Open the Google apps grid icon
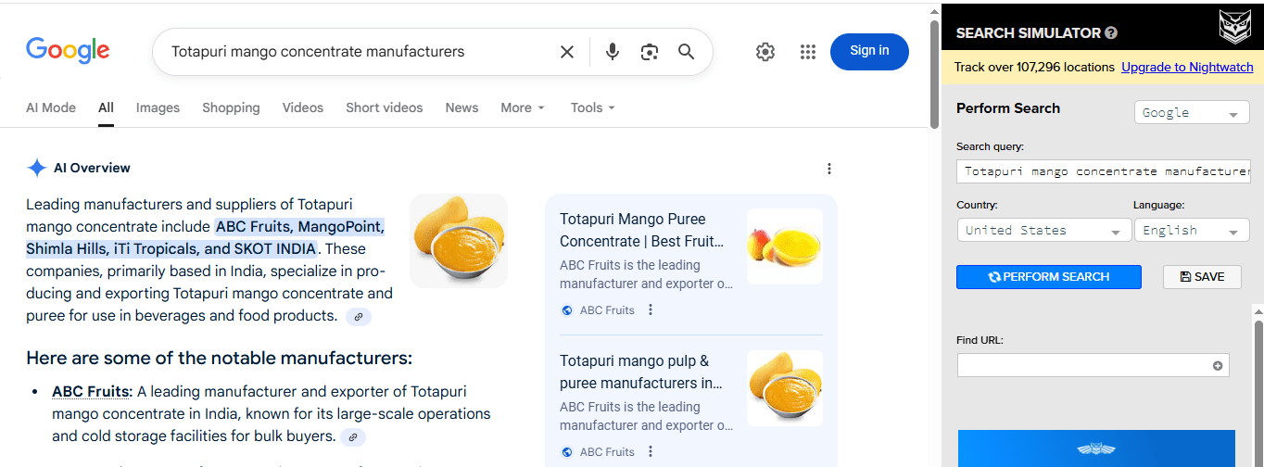Viewport: 1264px width, 467px height. 807,52
